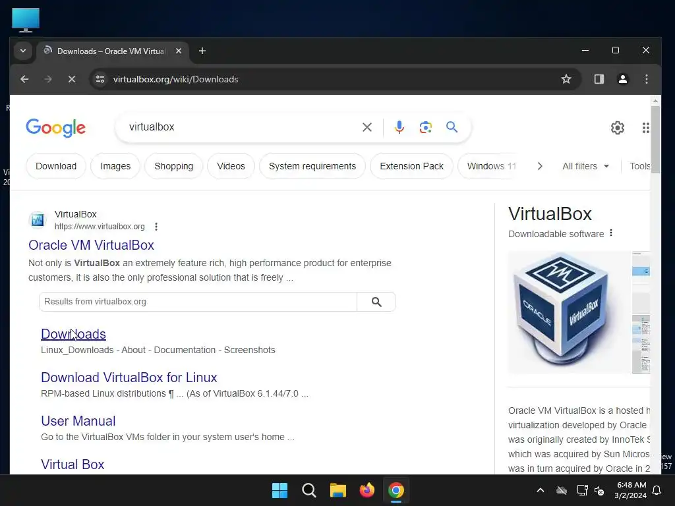
Task: Expand the All filters dropdown
Action: click(x=585, y=166)
